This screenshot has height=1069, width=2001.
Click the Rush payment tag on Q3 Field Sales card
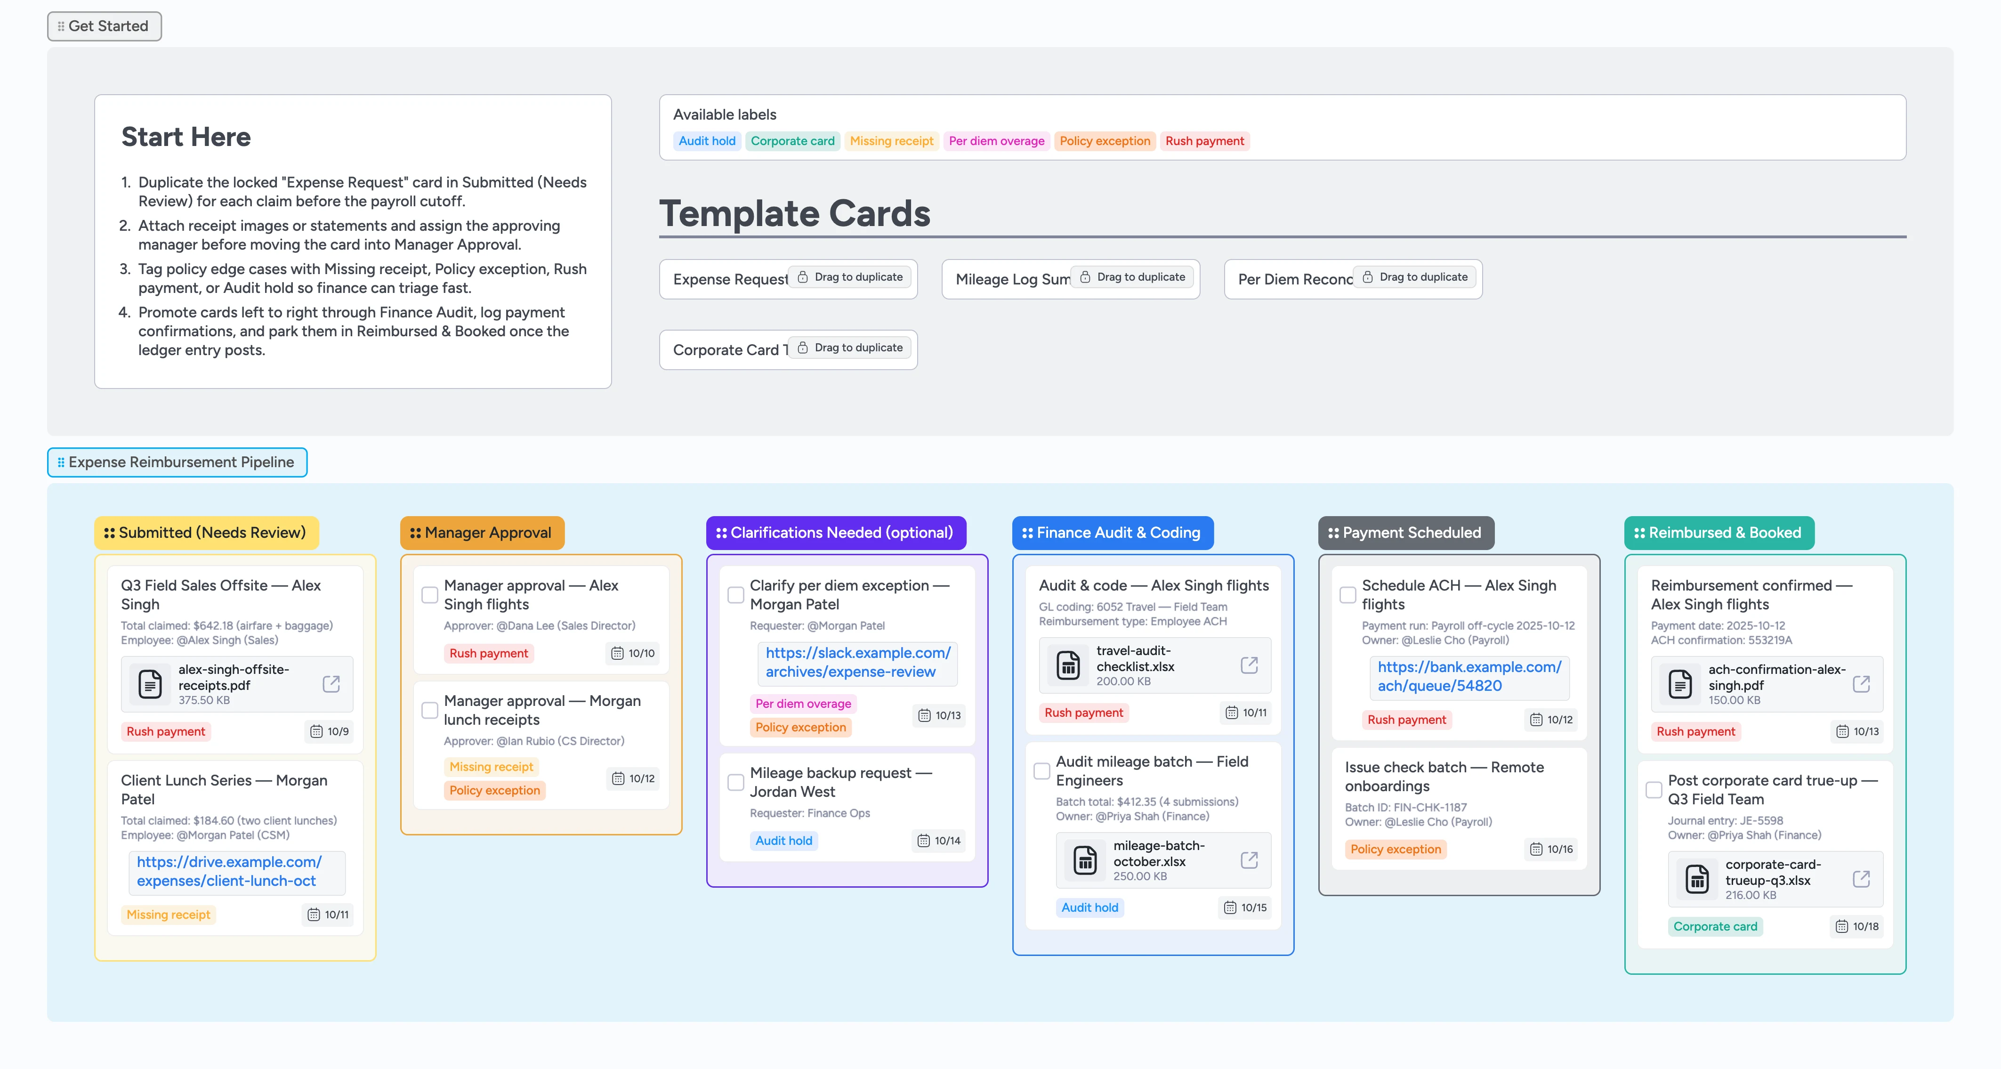point(165,731)
